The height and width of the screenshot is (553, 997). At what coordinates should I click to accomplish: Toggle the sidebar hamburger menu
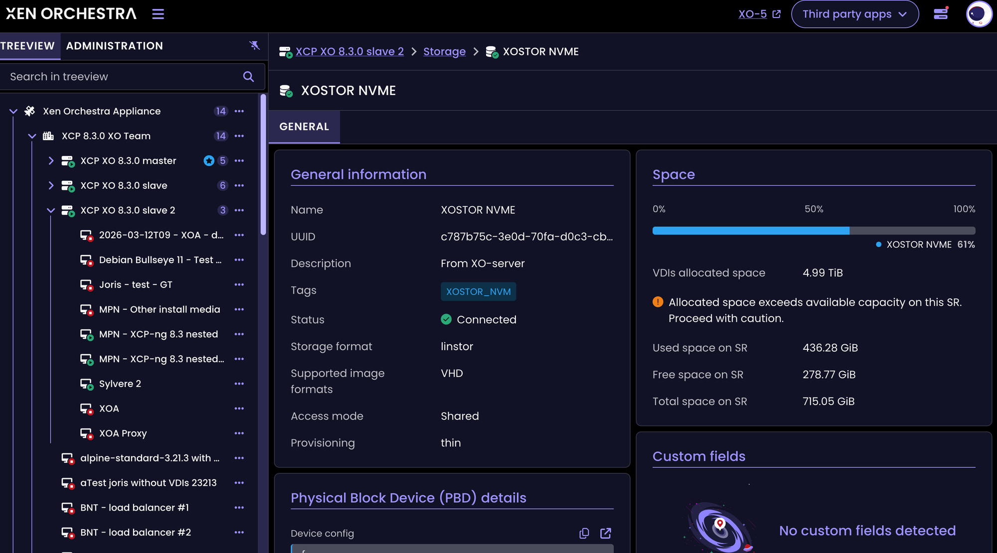pyautogui.click(x=158, y=14)
